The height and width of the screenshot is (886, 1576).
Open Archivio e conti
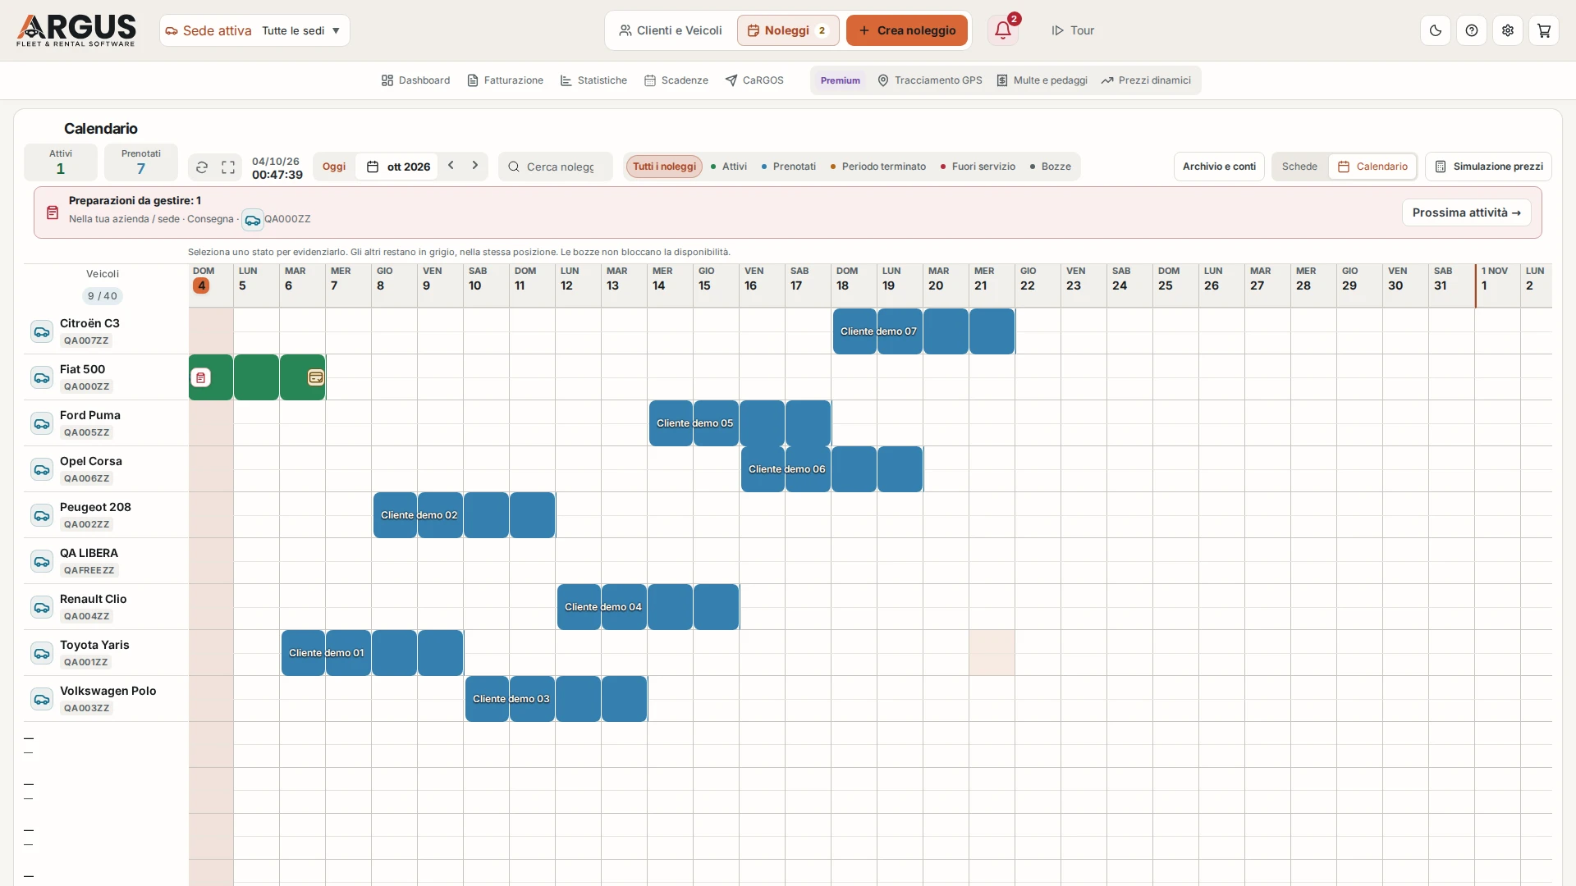click(x=1219, y=167)
